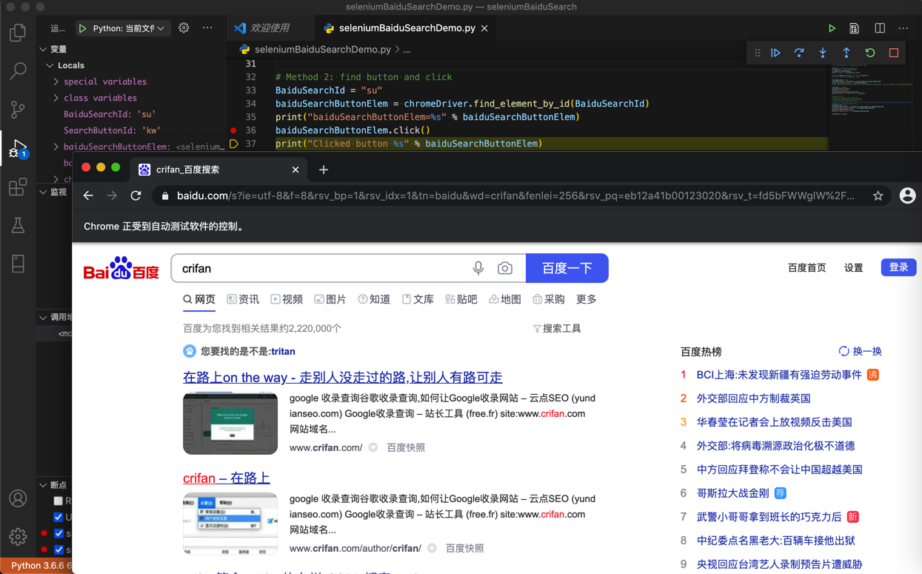
Task: Open Testing flask icon in activity bar
Action: point(18,225)
